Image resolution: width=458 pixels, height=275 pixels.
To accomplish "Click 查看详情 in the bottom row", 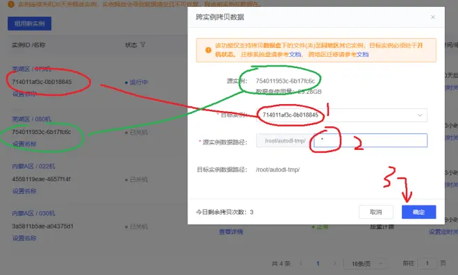I will point(231,232).
